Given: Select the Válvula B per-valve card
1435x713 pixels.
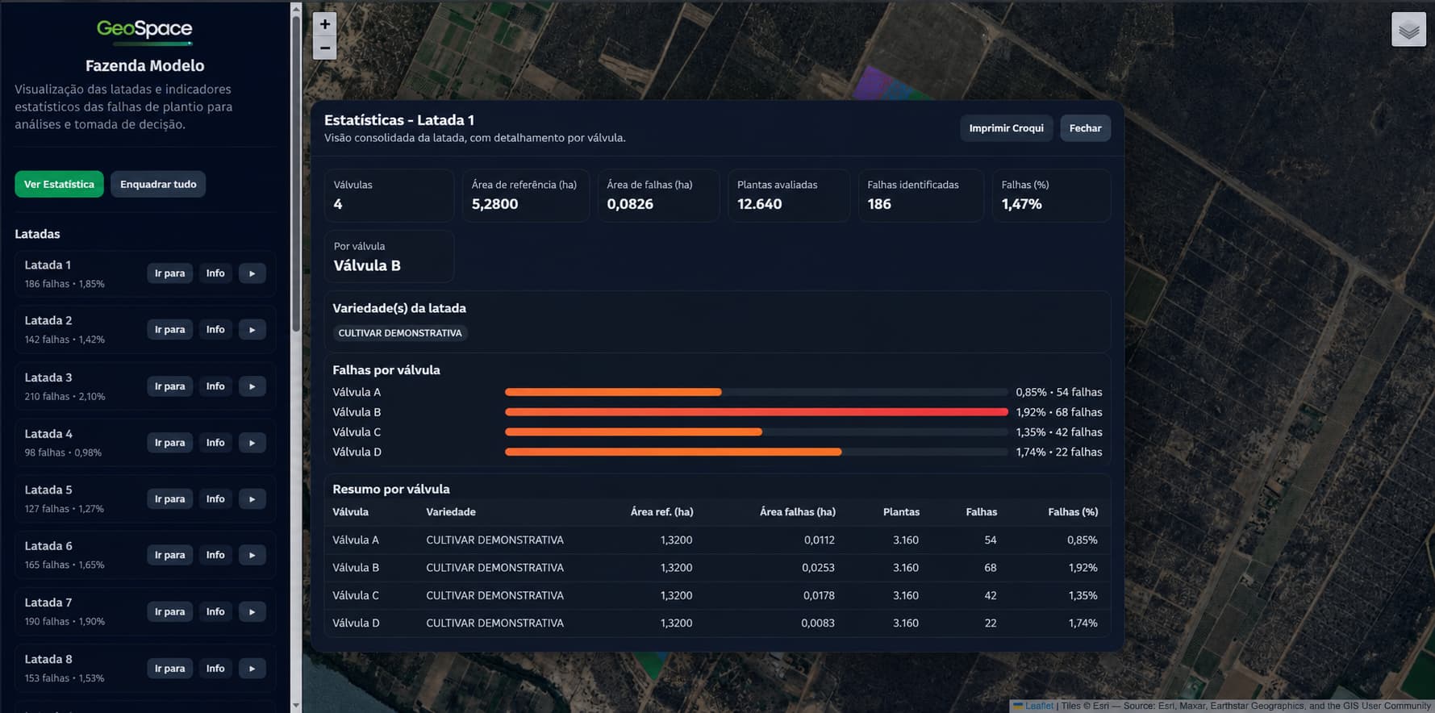Looking at the screenshot, I should pyautogui.click(x=389, y=256).
